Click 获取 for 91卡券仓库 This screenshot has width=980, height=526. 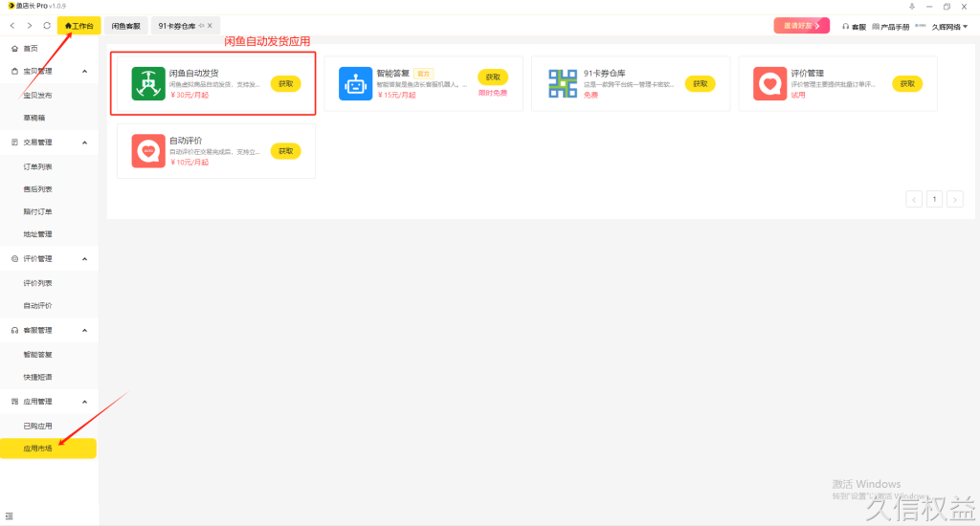tap(700, 84)
